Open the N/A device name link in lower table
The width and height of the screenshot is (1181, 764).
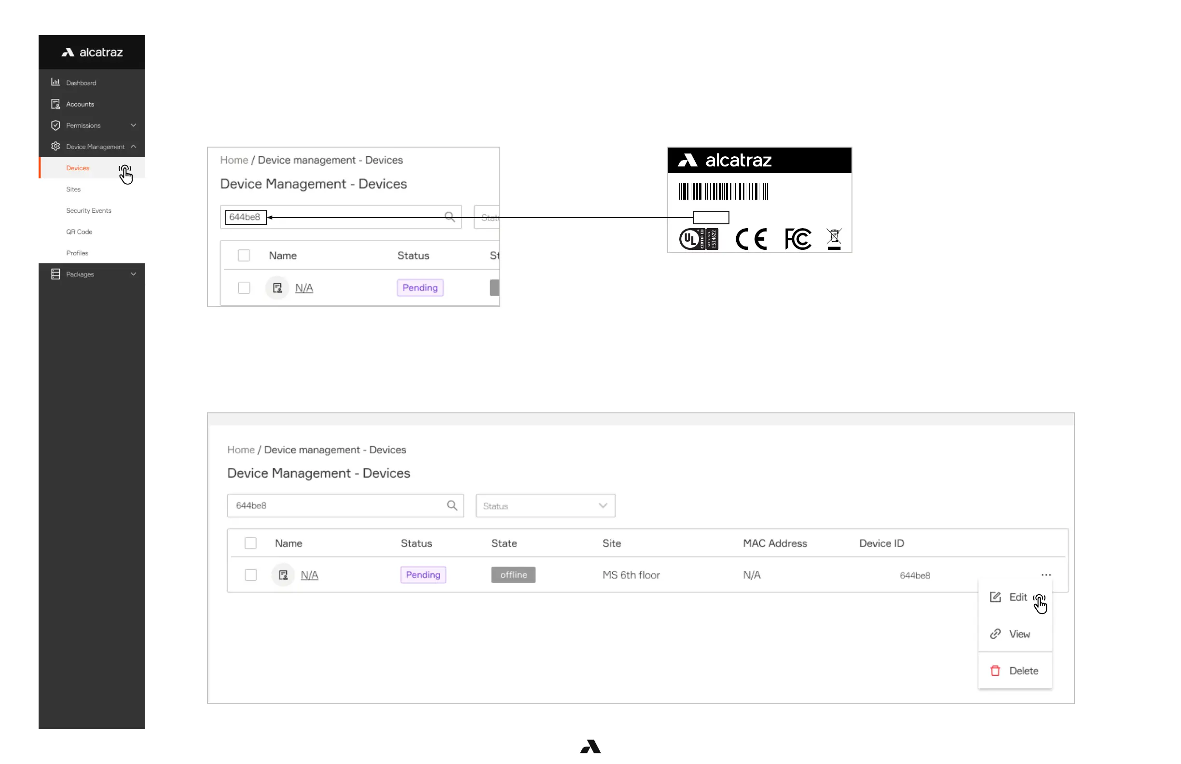click(309, 575)
